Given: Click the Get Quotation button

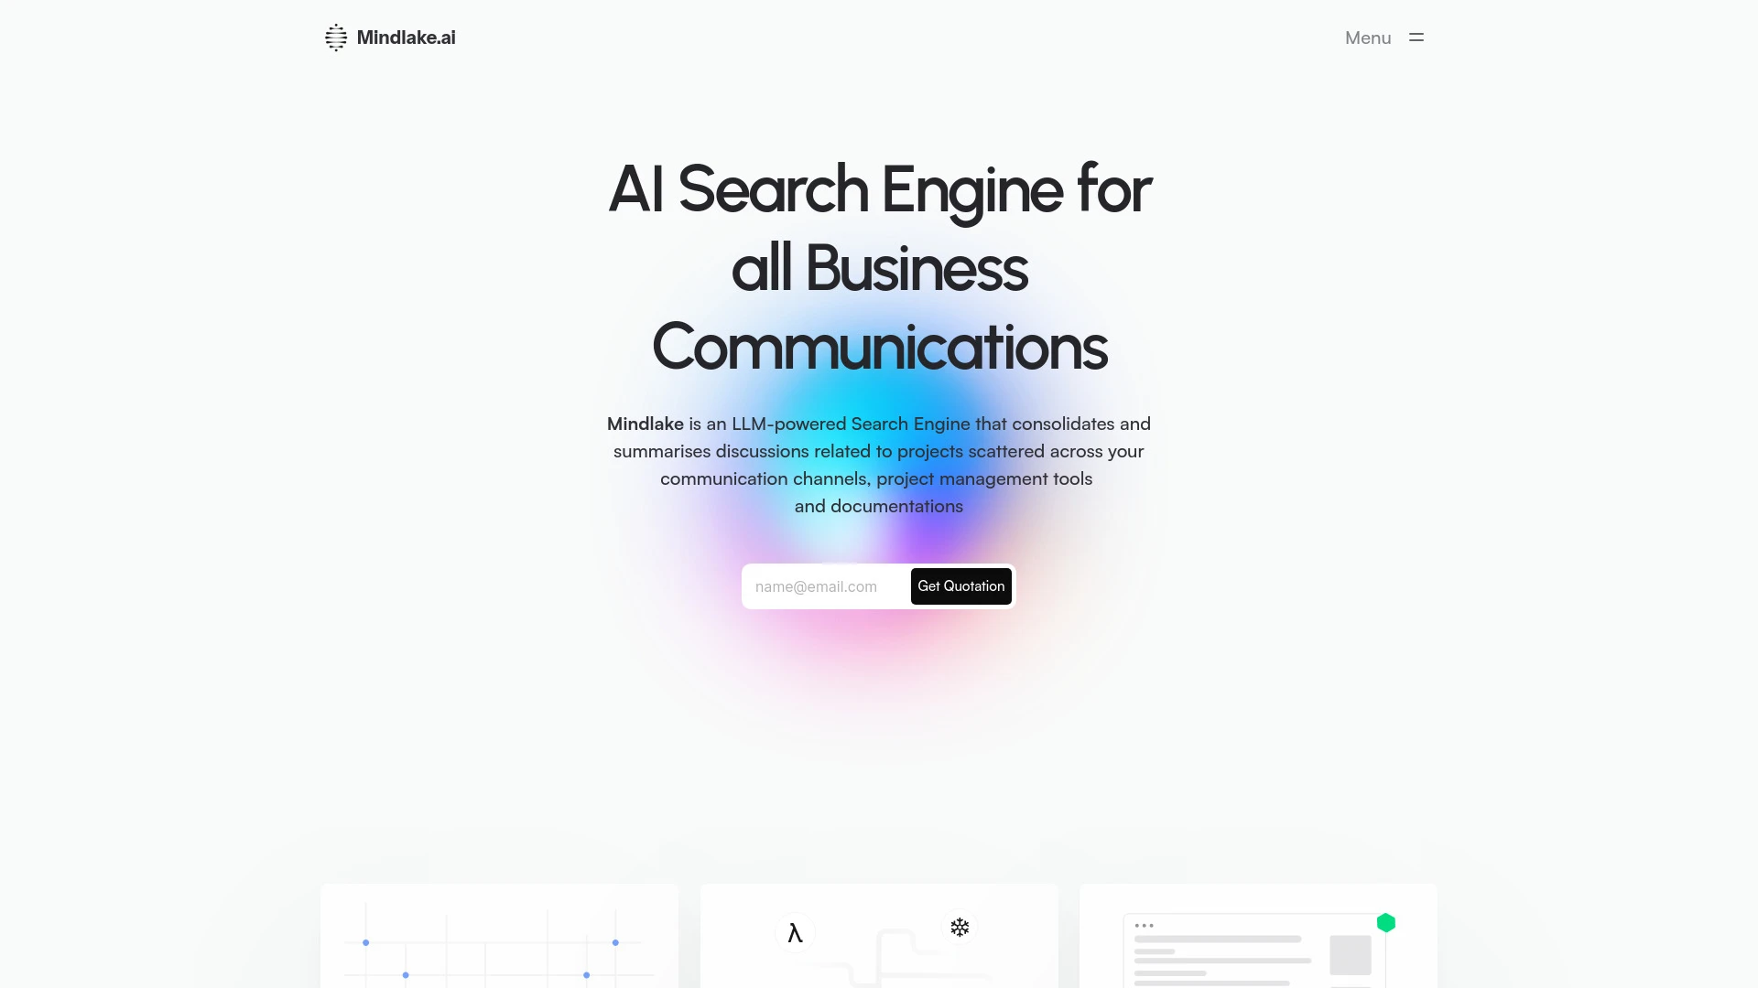Looking at the screenshot, I should click(961, 586).
